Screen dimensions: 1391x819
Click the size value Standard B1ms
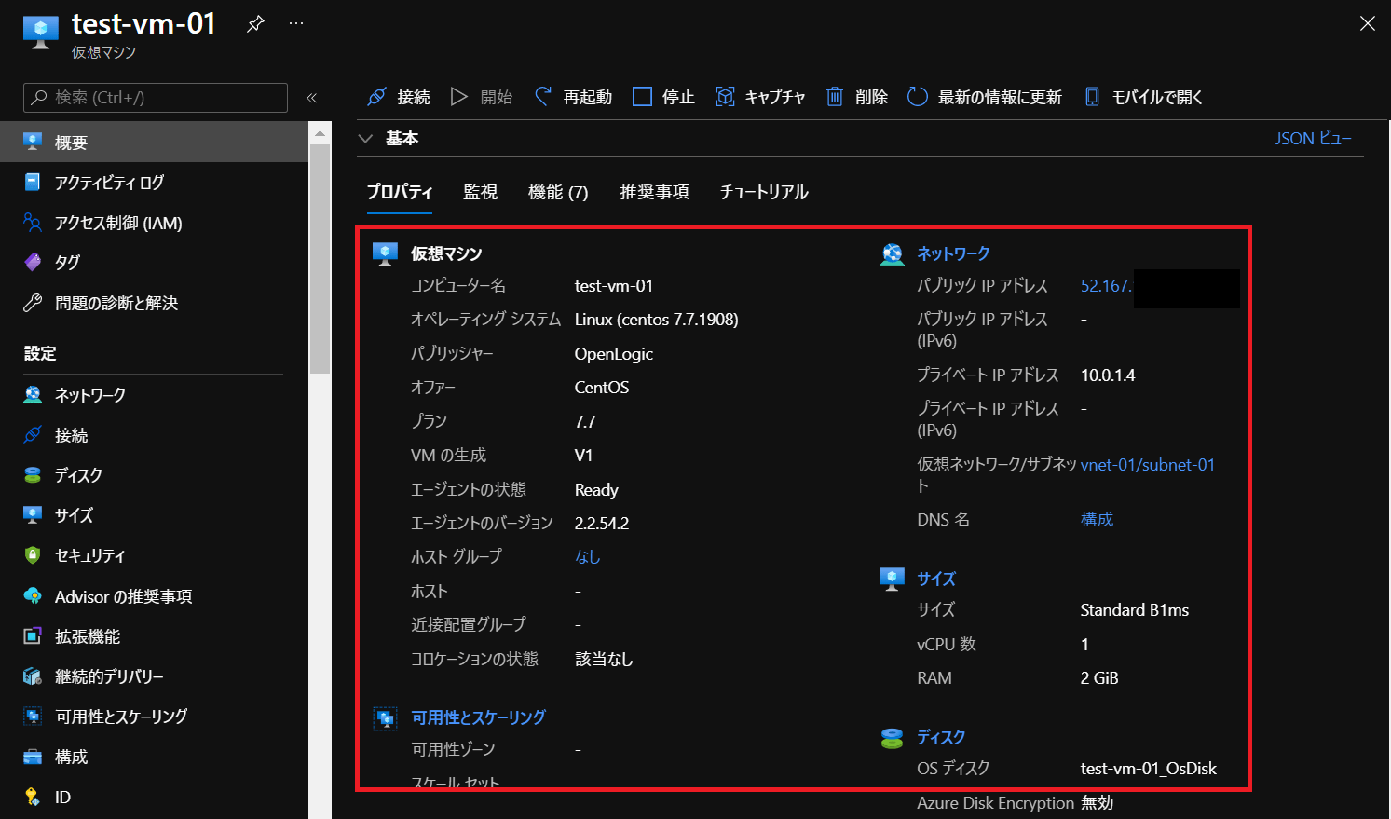tap(1135, 610)
